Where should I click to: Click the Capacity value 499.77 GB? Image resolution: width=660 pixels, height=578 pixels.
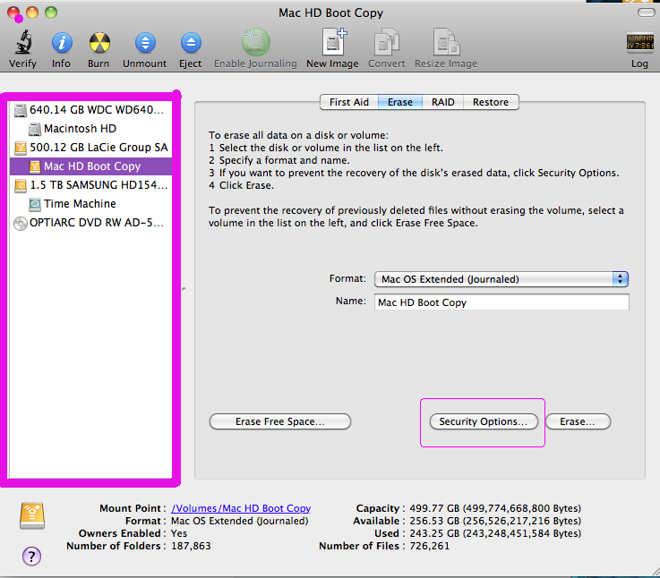495,508
